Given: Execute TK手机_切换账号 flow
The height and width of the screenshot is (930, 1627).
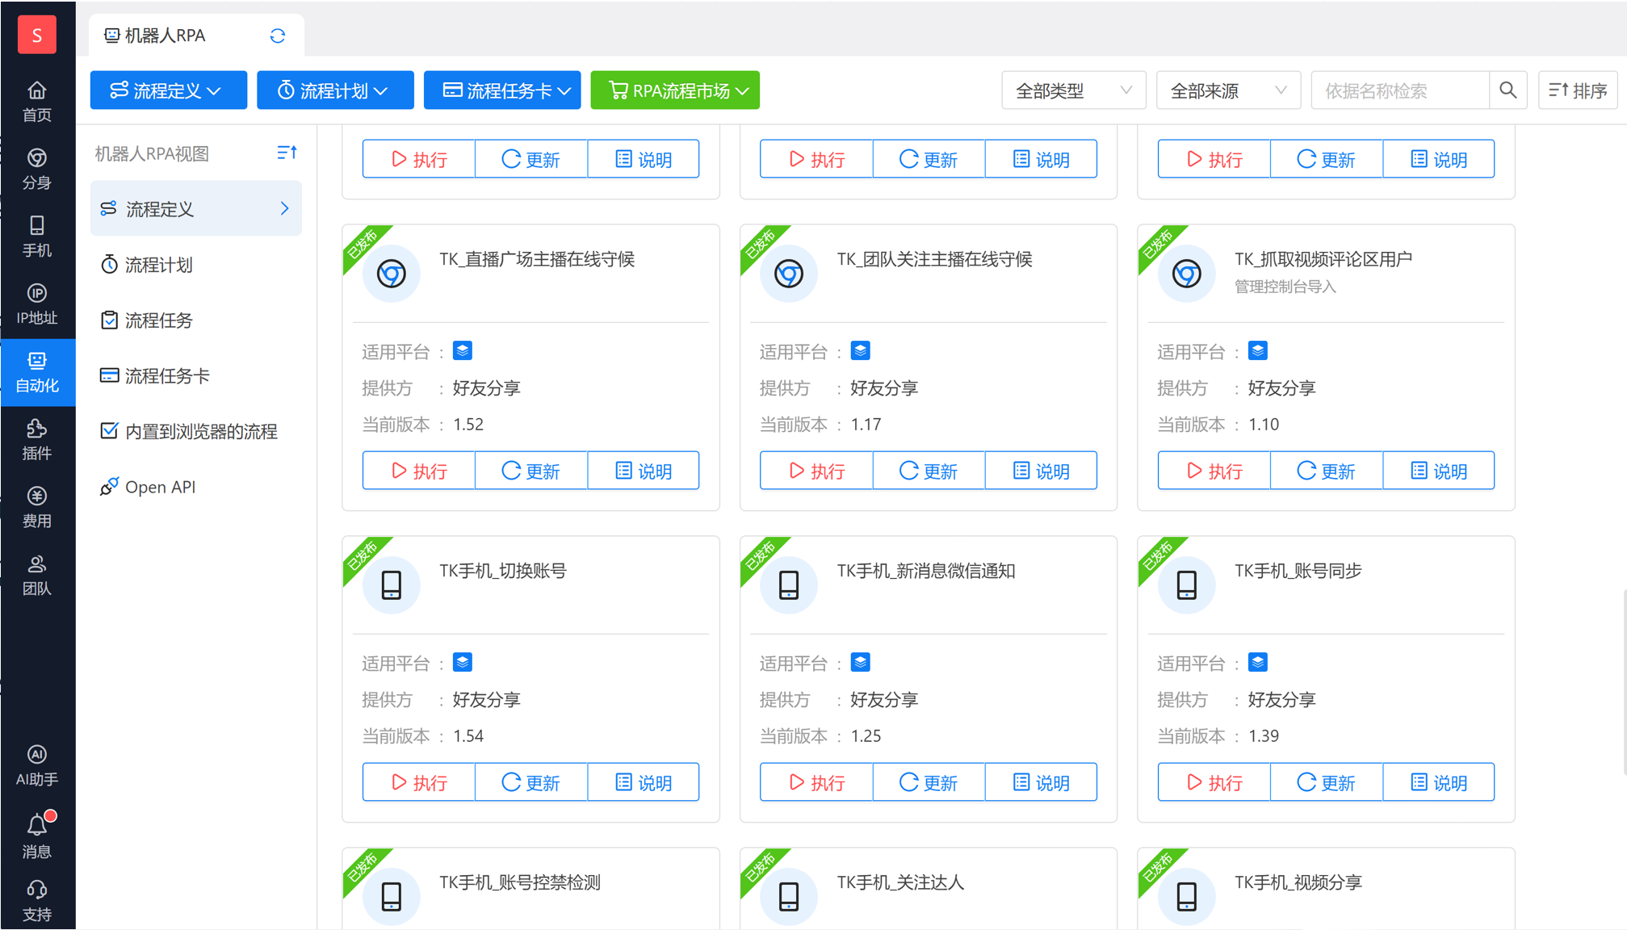Looking at the screenshot, I should point(419,782).
